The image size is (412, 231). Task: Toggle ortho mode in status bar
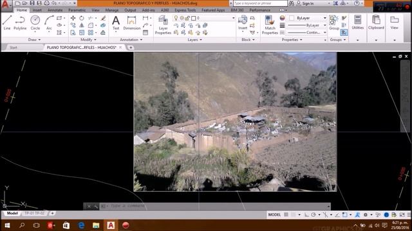306,214
